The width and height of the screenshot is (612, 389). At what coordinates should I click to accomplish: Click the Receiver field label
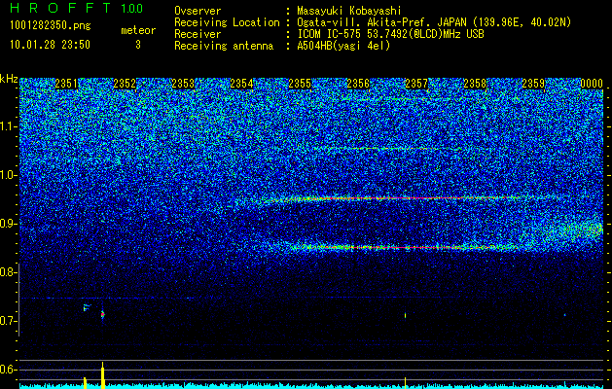tap(198, 34)
